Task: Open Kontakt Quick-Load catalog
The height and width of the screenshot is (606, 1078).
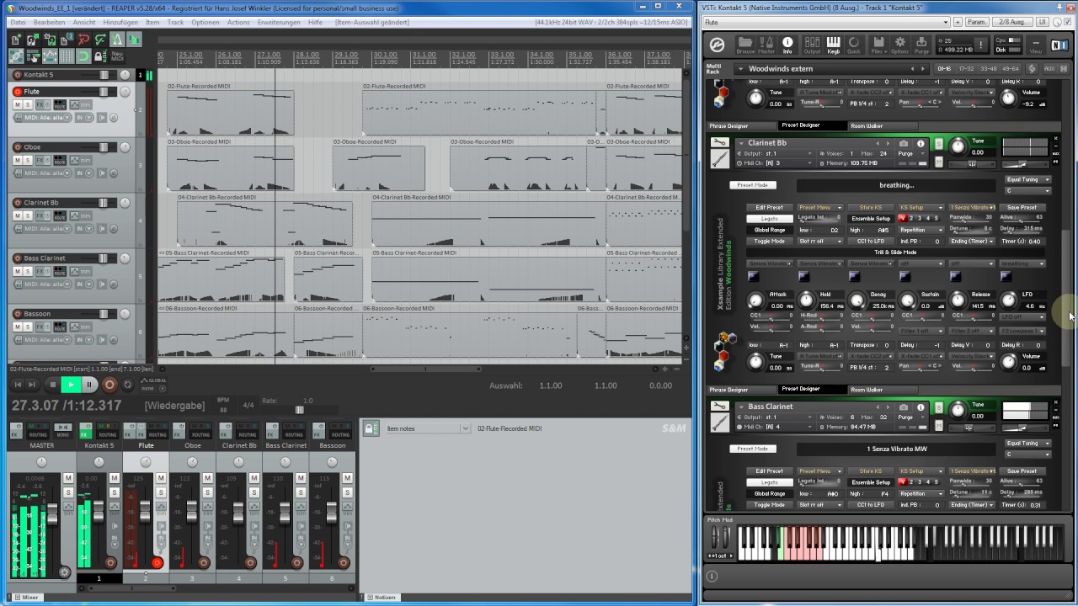Action: tap(854, 44)
